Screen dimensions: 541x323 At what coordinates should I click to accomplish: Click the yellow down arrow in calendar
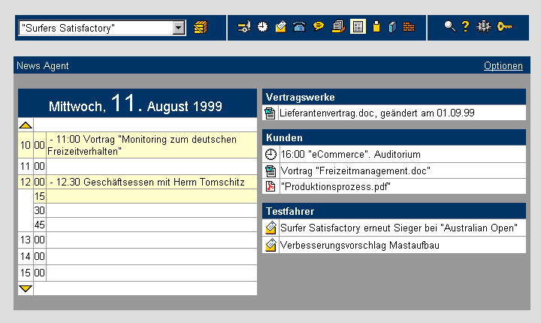[x=26, y=288]
